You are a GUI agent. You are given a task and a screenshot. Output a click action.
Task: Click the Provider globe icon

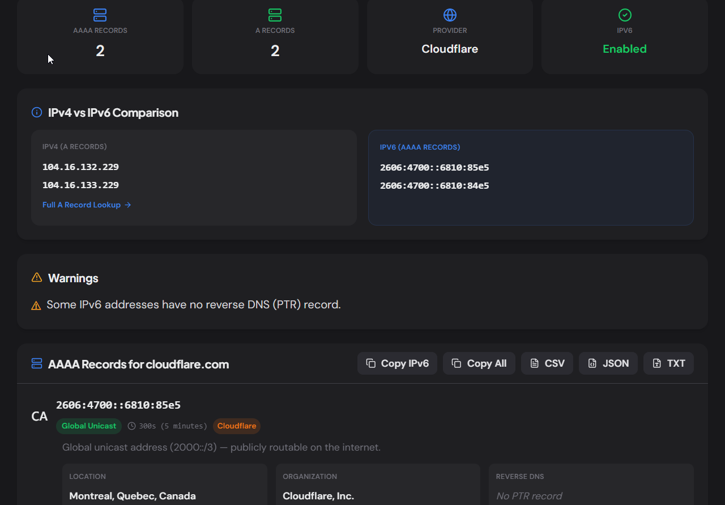click(x=450, y=15)
